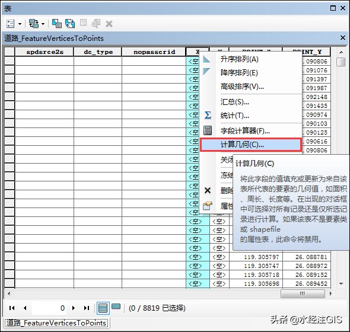Click the Delete Selected X icon

109,24
